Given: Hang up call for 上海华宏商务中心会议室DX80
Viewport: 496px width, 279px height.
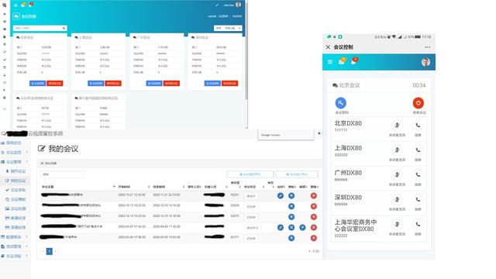Looking at the screenshot, I should coord(418,225).
